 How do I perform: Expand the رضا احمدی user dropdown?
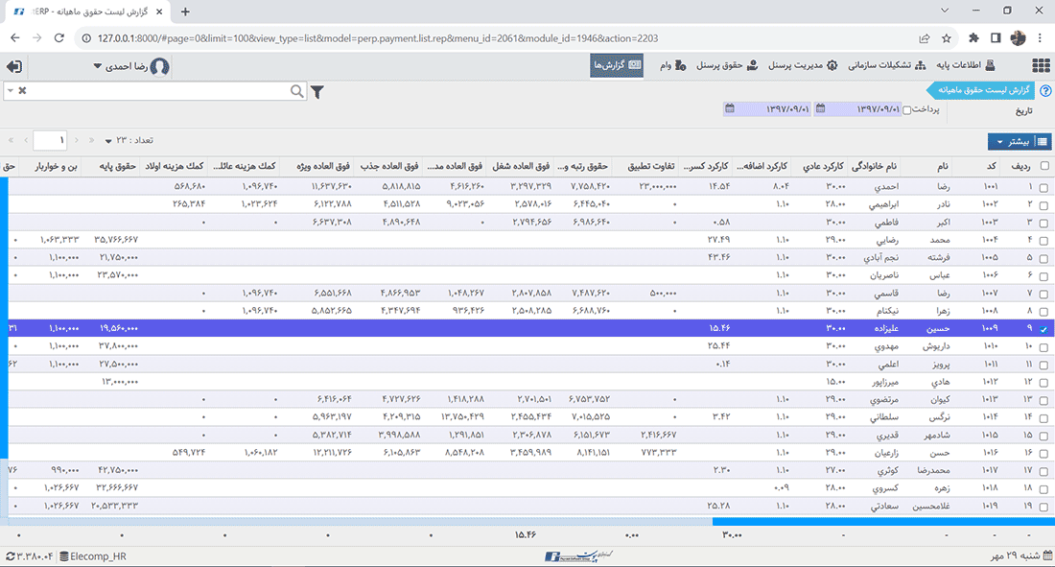click(x=97, y=66)
